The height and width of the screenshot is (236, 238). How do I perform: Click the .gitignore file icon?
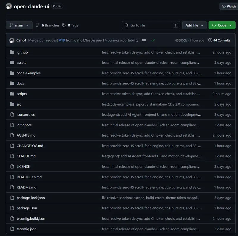click(12, 125)
